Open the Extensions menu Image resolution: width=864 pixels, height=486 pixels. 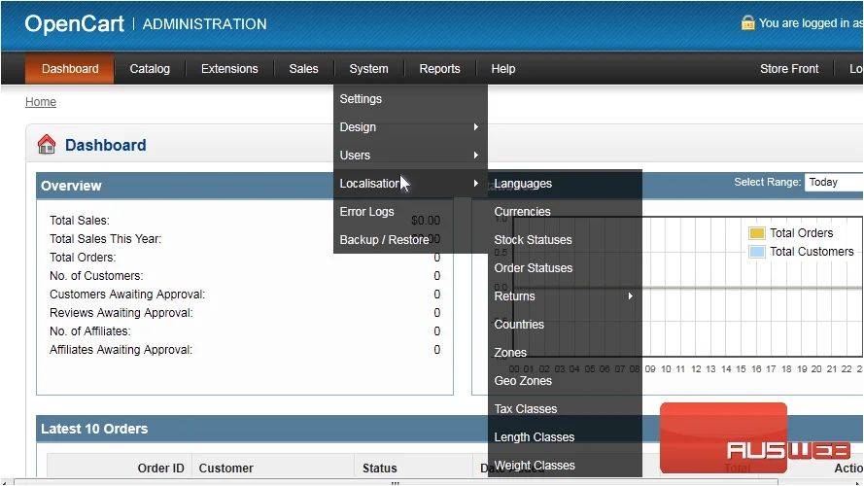tap(229, 69)
